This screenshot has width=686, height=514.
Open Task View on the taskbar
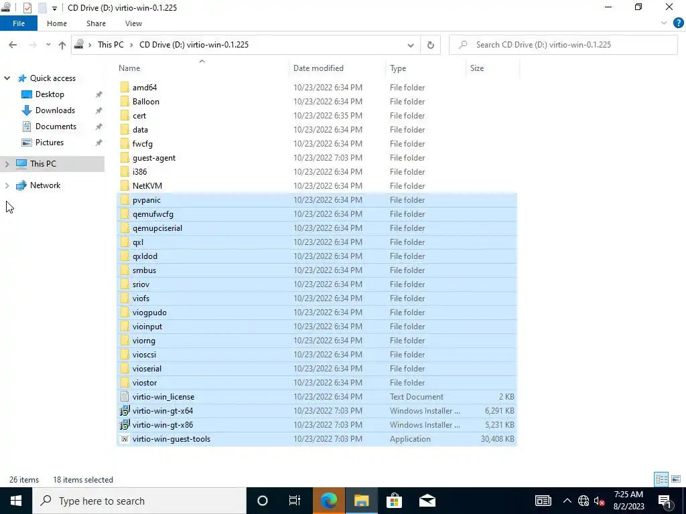pyautogui.click(x=295, y=501)
